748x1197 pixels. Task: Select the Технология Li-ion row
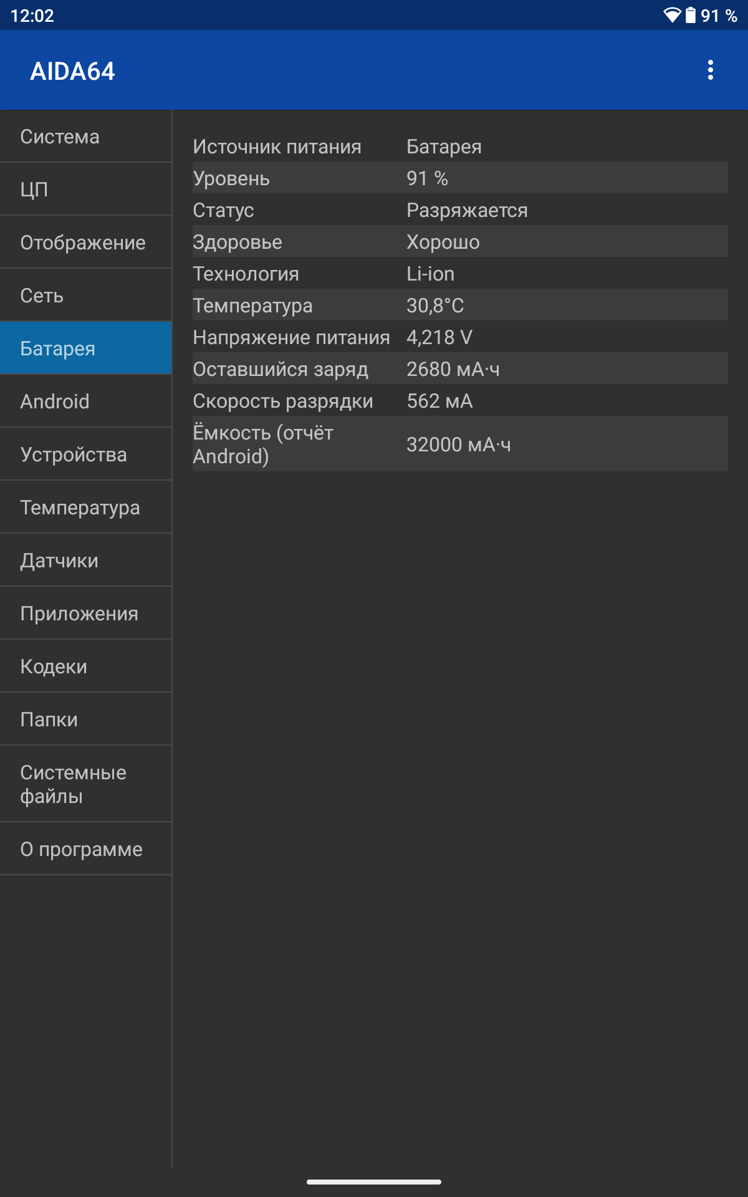tap(460, 274)
